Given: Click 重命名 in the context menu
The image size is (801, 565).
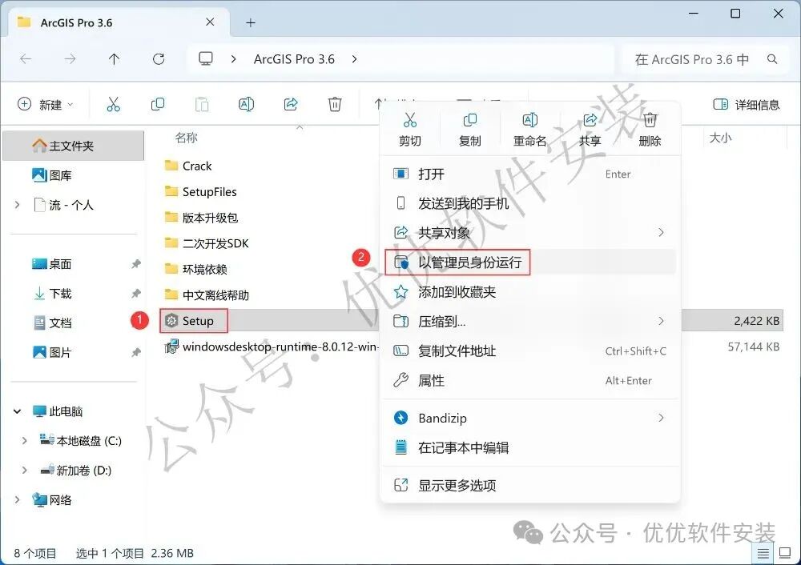Looking at the screenshot, I should 529,130.
